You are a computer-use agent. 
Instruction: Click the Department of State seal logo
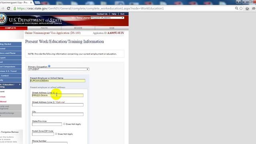[3, 19]
